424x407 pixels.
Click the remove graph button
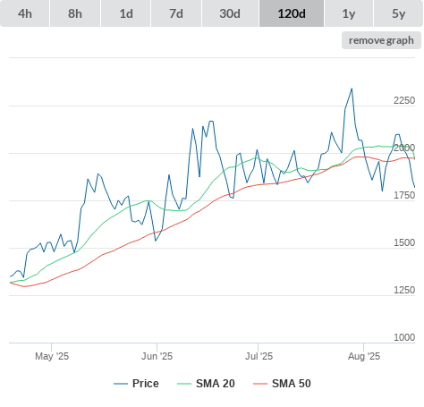381,40
